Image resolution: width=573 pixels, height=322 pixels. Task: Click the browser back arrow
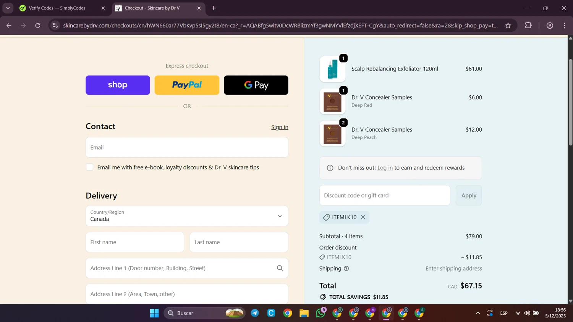(9, 26)
